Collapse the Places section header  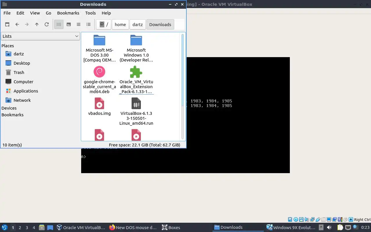tap(8, 46)
